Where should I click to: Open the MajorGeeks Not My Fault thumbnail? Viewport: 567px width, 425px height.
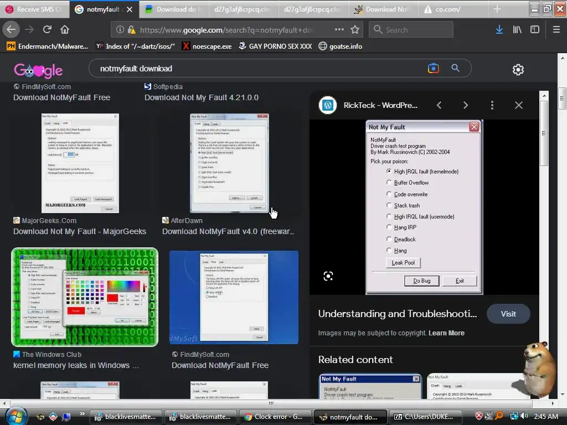(x=80, y=163)
